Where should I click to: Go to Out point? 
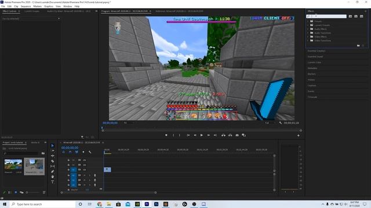(x=215, y=135)
